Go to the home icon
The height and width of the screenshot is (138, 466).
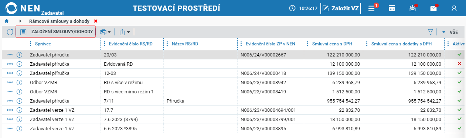coord(7,21)
